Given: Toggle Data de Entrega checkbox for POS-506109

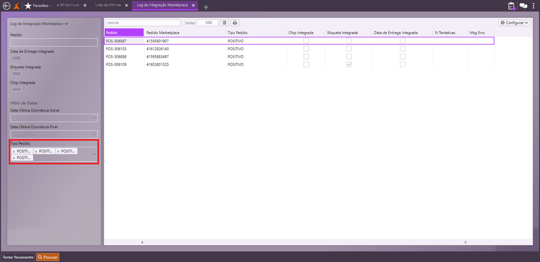Looking at the screenshot, I should 403,64.
